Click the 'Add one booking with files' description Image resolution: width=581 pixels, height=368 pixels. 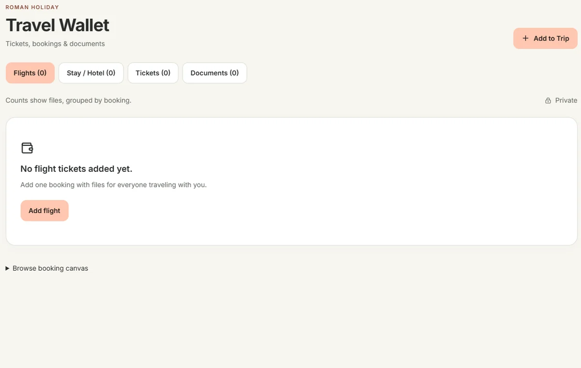(x=113, y=184)
